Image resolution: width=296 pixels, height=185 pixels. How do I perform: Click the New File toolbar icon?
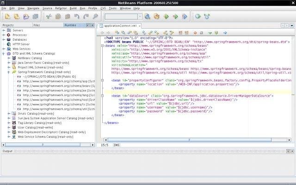coord(7,17)
